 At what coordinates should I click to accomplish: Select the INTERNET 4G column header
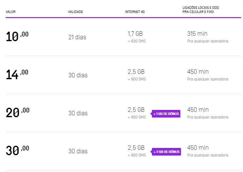coord(135,12)
